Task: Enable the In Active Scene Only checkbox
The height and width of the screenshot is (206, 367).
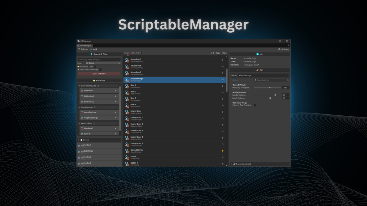Action: (101, 70)
